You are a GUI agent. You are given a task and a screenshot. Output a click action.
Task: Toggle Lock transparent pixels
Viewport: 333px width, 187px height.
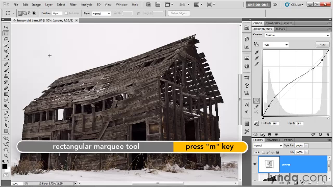pos(263,152)
